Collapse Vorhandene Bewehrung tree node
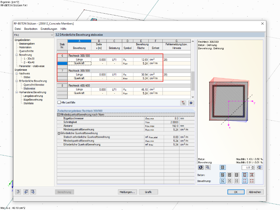The image size is (280, 210). (x=17, y=92)
